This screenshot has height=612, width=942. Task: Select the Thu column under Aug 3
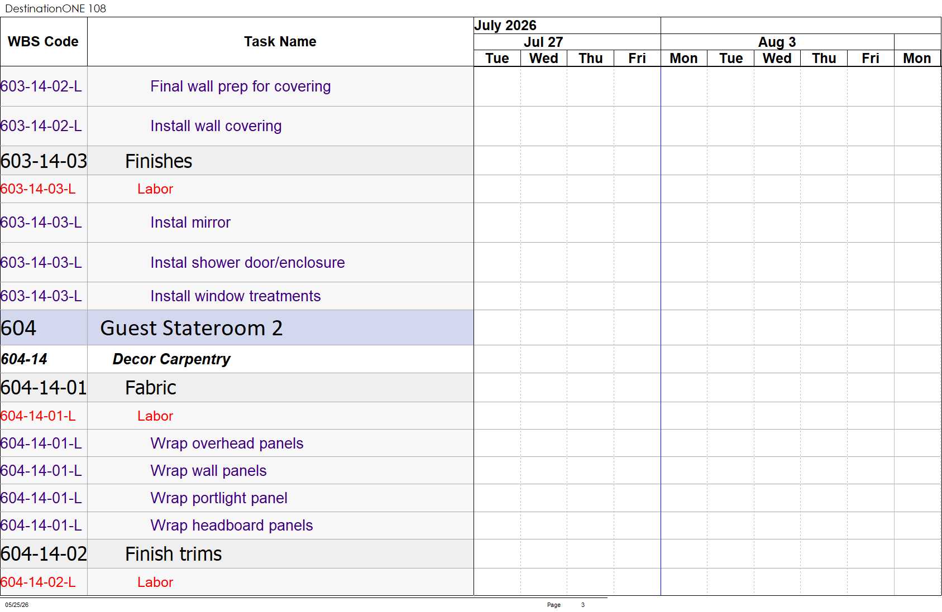[x=824, y=59]
